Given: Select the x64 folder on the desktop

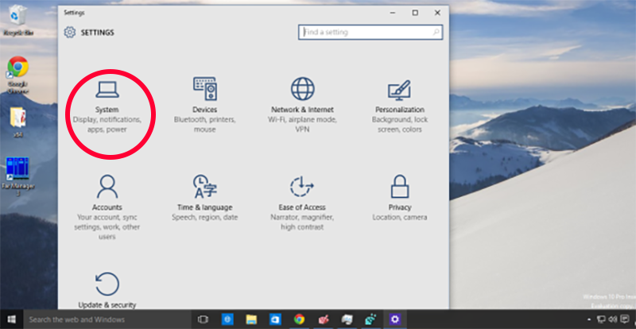Looking at the screenshot, I should click(18, 122).
